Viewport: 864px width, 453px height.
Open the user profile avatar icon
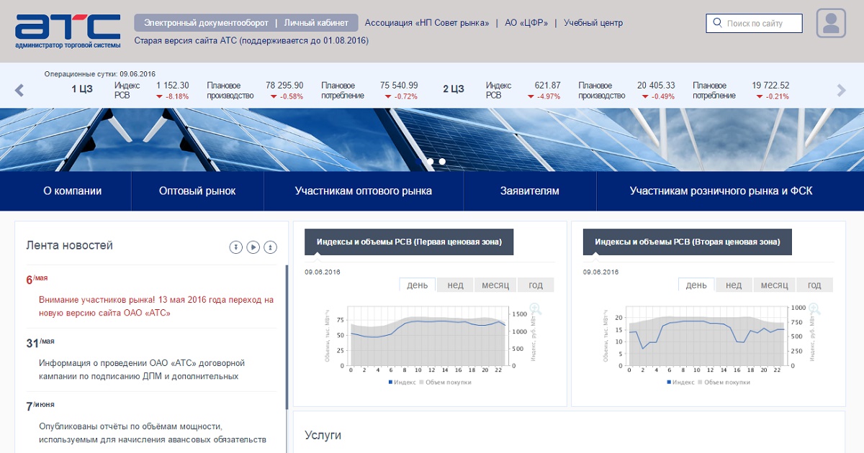[x=831, y=23]
